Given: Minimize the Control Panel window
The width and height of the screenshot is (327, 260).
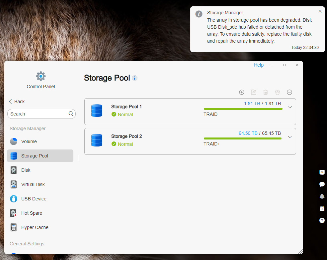Looking at the screenshot, I should pos(272,65).
